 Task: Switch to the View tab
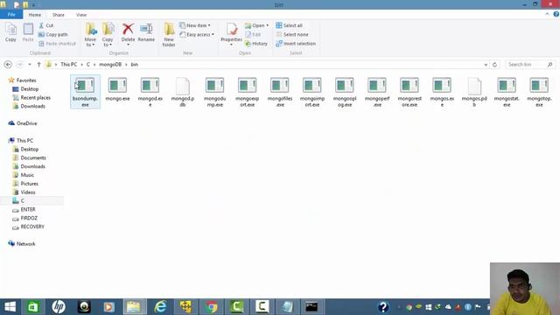81,15
